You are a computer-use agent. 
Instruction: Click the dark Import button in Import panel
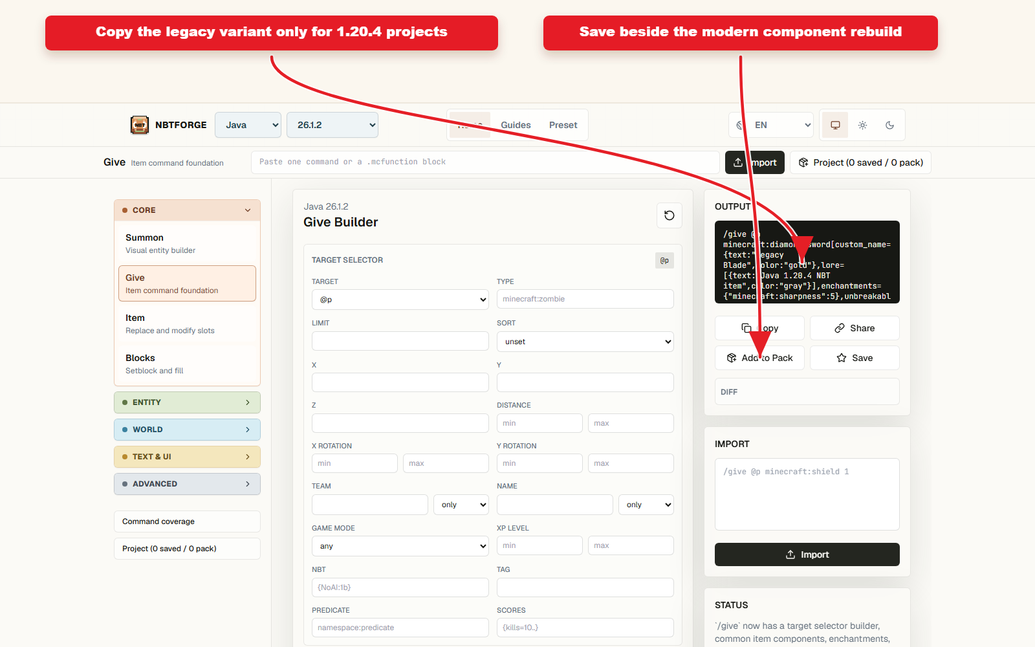pyautogui.click(x=807, y=554)
